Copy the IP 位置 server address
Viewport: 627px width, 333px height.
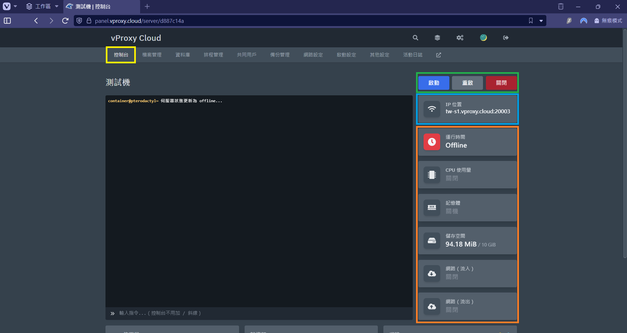pyautogui.click(x=477, y=112)
